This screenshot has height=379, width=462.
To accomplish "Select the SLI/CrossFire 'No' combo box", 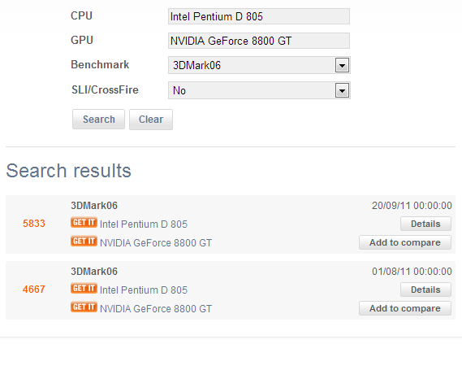I will (x=259, y=90).
